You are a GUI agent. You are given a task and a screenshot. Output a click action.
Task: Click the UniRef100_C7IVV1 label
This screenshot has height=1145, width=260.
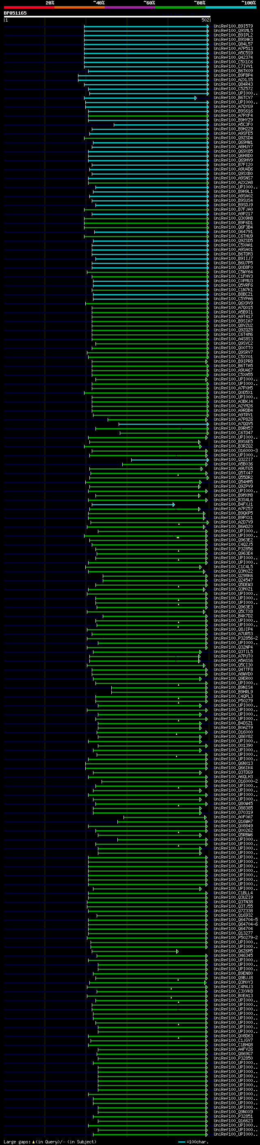[233, 66]
